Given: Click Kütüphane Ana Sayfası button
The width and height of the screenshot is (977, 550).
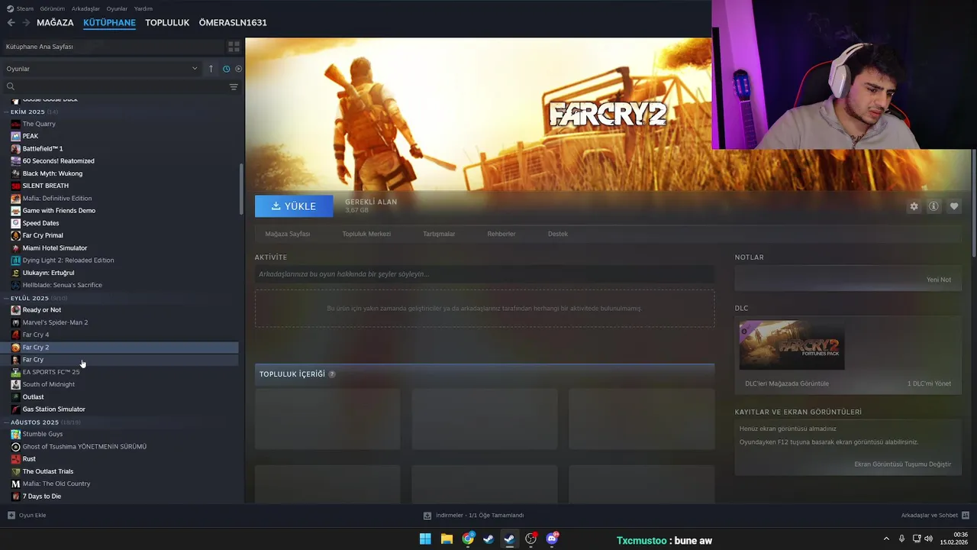Looking at the screenshot, I should (x=113, y=47).
